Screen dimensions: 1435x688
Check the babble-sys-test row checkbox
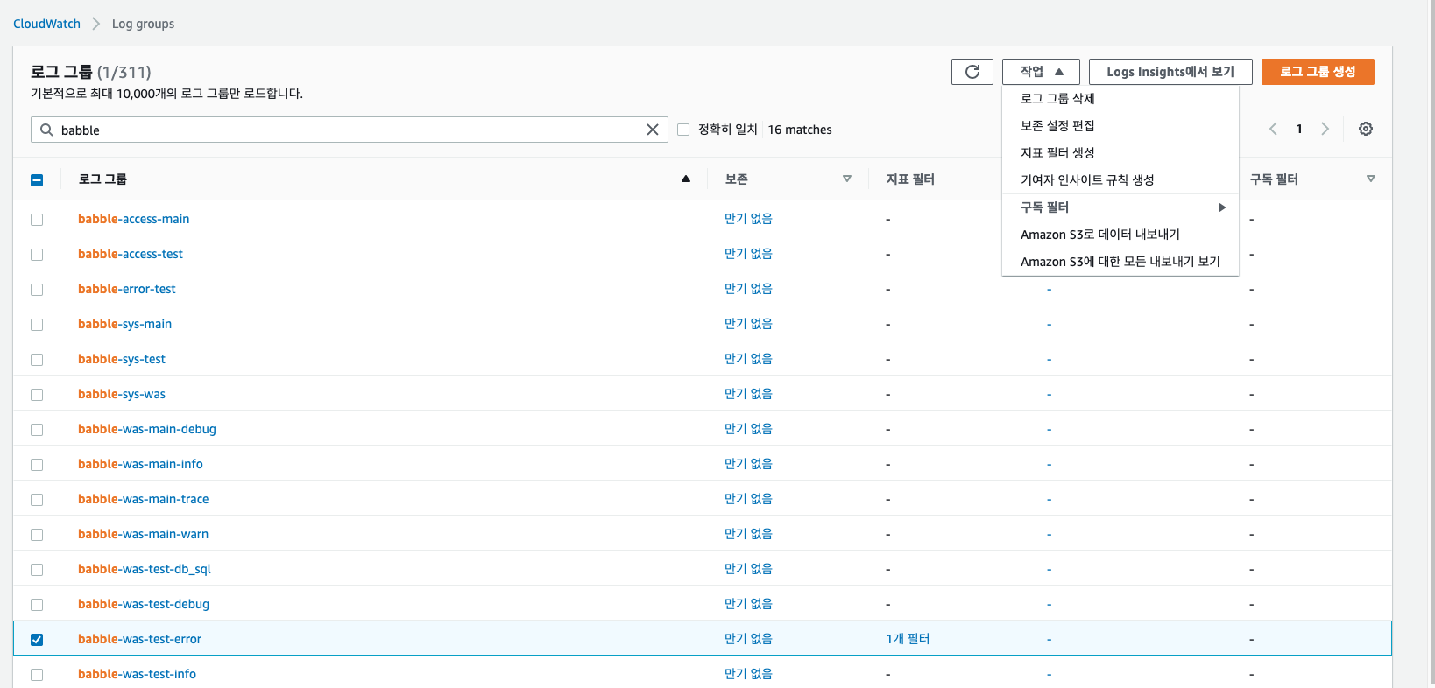[37, 359]
